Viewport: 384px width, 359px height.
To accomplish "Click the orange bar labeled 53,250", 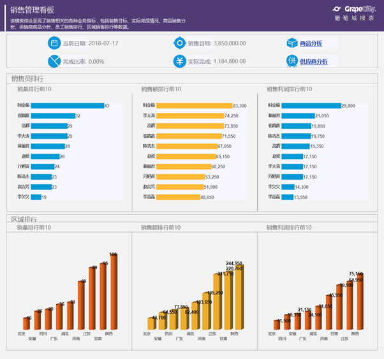I will 181,177.
